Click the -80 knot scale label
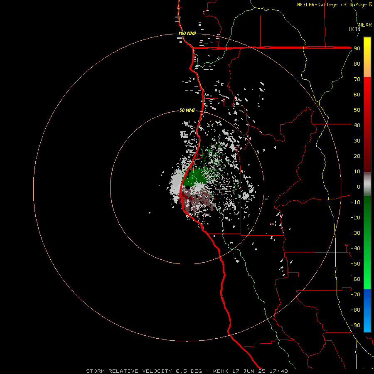374x374 pixels. (x=355, y=310)
